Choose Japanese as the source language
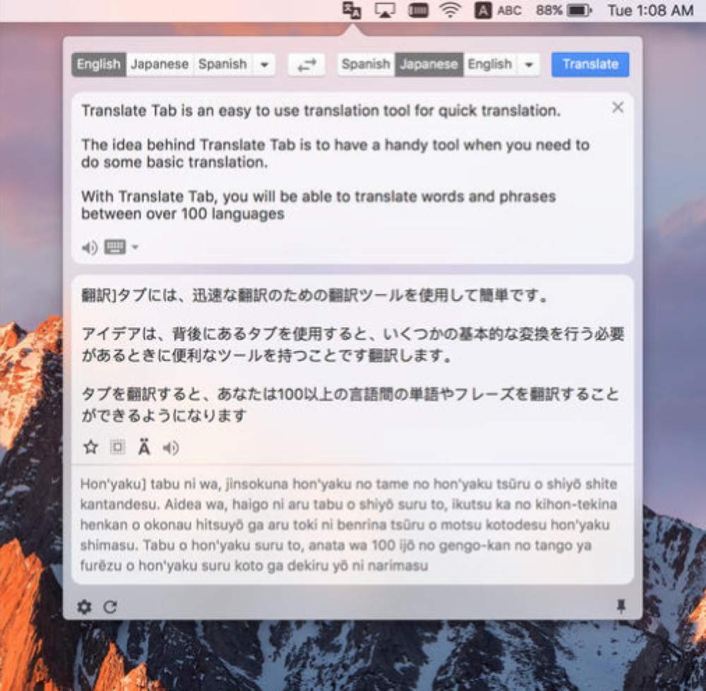 [160, 65]
